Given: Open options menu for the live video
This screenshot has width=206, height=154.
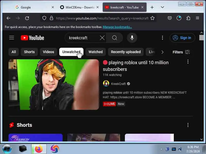Looking at the screenshot, I should (188, 62).
